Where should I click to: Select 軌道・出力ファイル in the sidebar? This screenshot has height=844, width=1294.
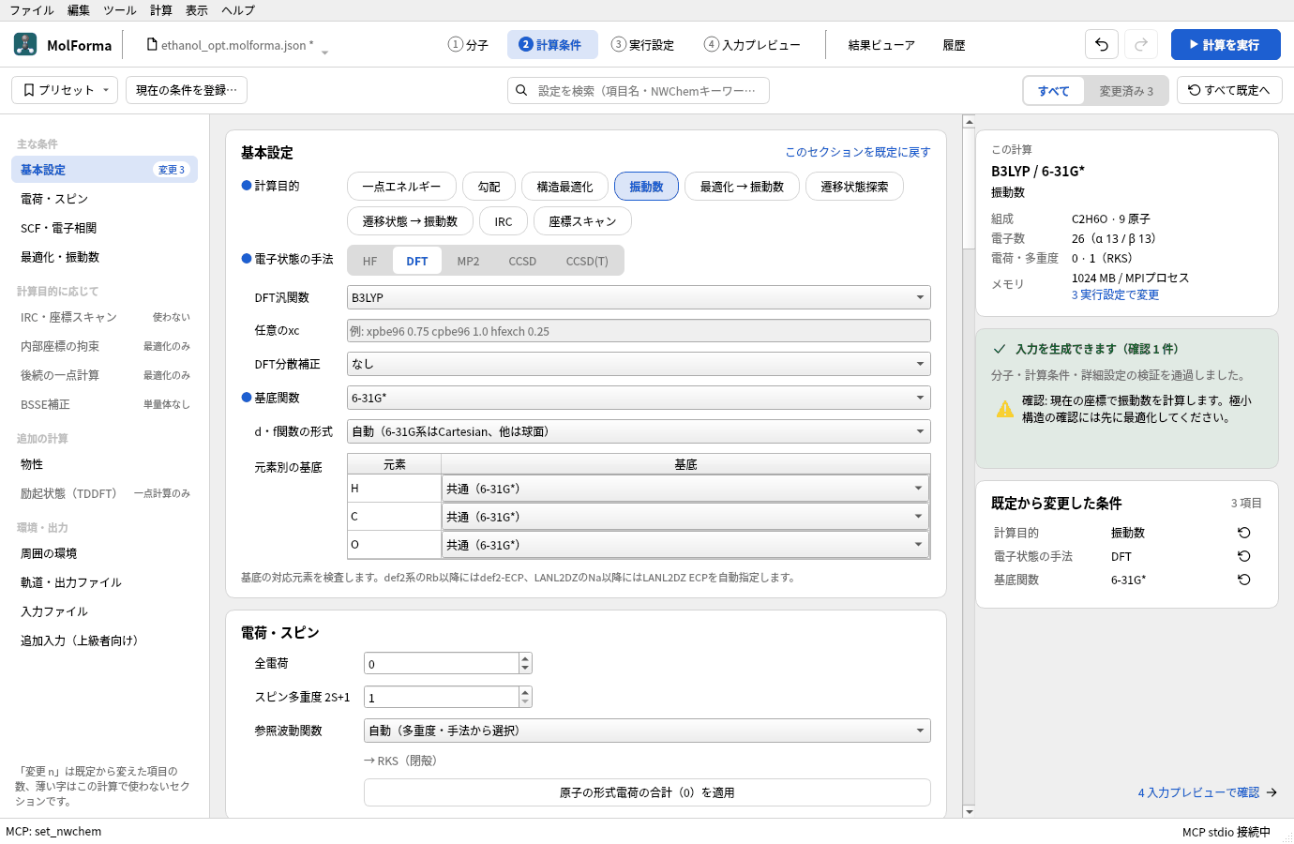click(104, 582)
